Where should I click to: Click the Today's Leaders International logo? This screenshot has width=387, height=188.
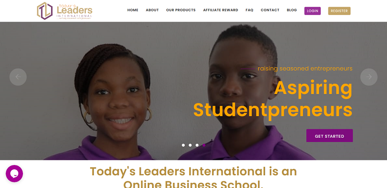65,11
